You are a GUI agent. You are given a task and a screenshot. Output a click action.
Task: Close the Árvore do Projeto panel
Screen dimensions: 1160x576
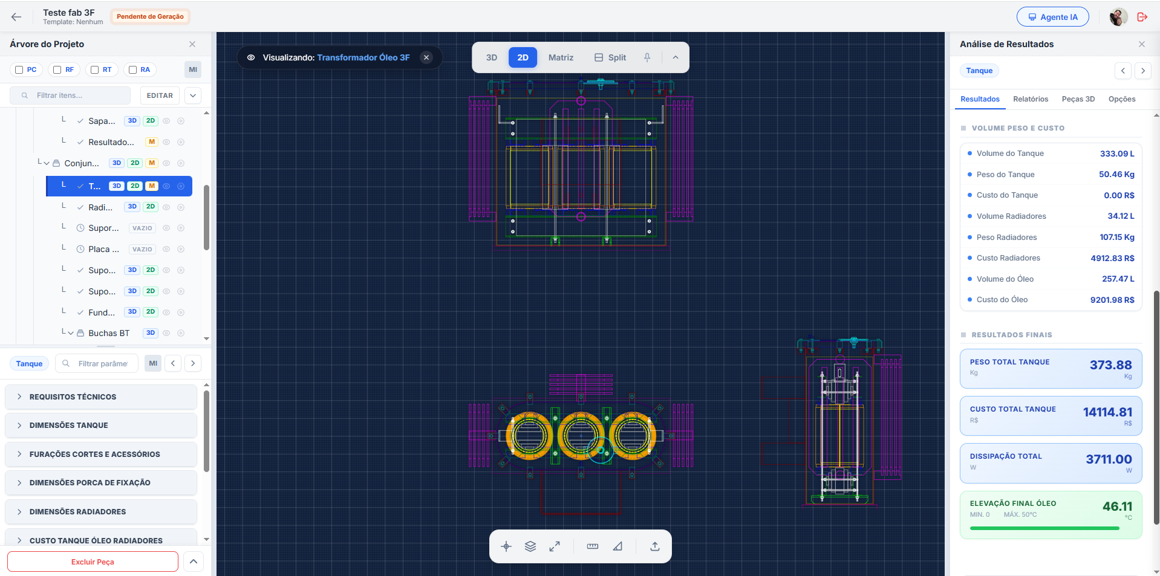[x=192, y=44]
